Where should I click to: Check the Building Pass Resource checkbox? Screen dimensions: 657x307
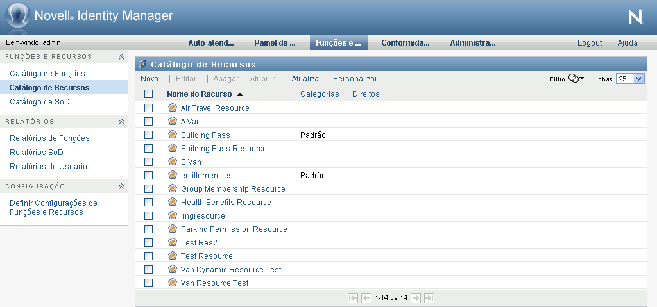[148, 148]
